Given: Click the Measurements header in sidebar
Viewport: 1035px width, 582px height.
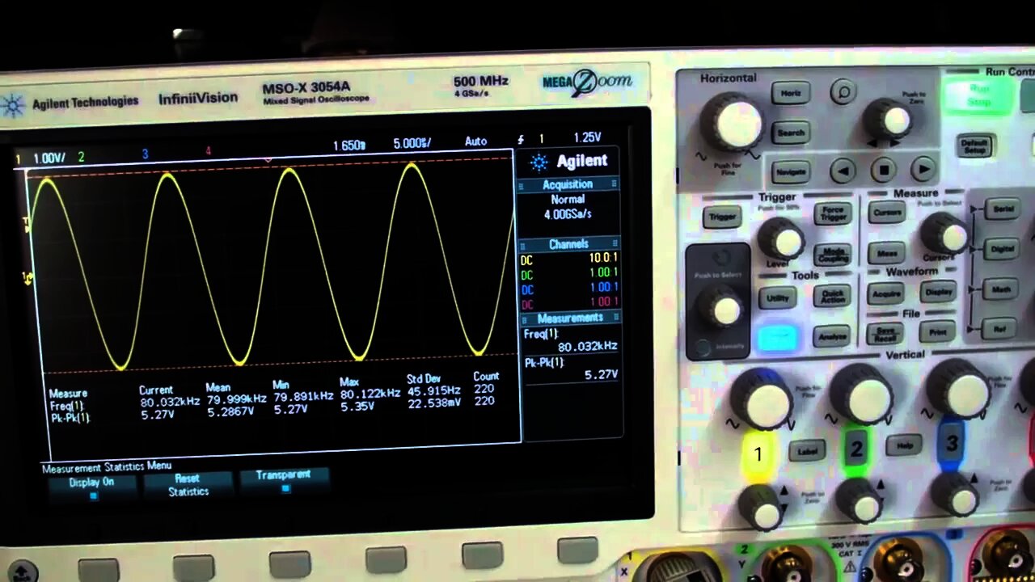Looking at the screenshot, I should (569, 318).
